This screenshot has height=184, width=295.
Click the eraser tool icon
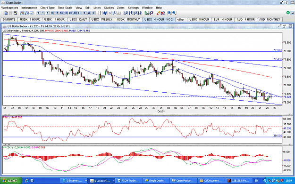click(158, 13)
